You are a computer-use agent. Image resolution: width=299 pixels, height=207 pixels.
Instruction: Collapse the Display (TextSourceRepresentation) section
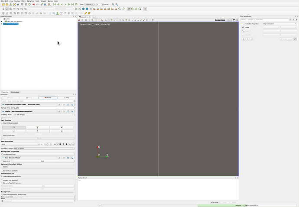pyautogui.click(x=3, y=111)
